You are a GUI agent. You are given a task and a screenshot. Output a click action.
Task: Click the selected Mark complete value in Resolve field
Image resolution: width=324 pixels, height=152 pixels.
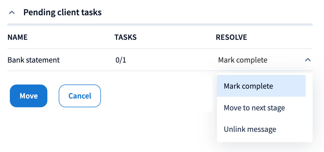[243, 60]
